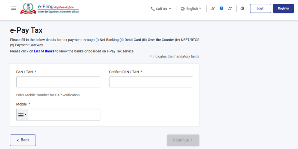Click the globe language icon
This screenshot has width=298, height=149.
point(183,9)
